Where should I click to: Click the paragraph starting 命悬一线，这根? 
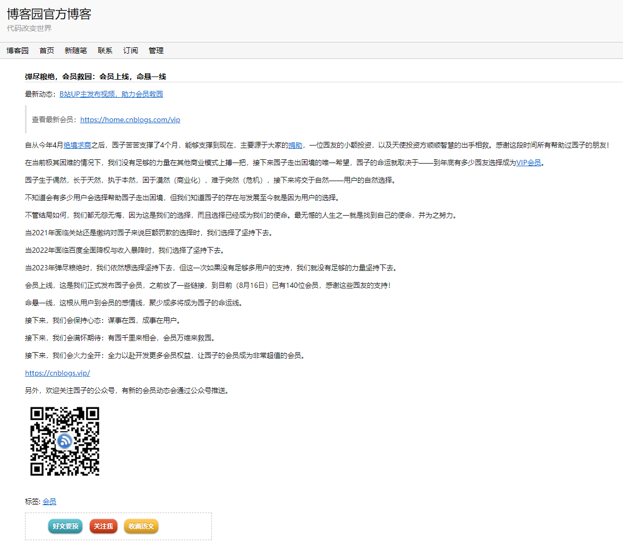[x=135, y=303]
